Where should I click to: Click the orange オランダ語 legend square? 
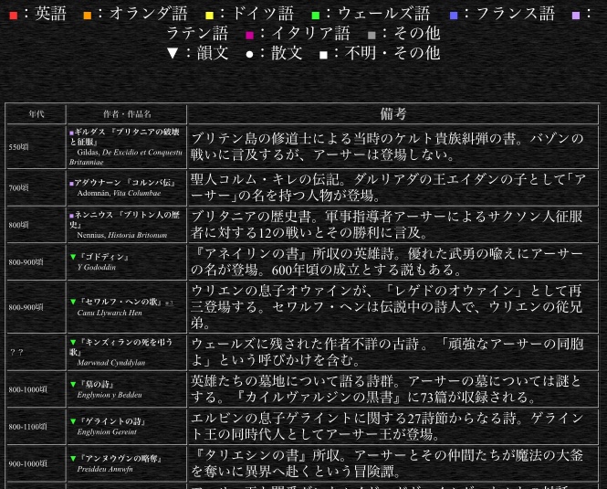pyautogui.click(x=88, y=15)
